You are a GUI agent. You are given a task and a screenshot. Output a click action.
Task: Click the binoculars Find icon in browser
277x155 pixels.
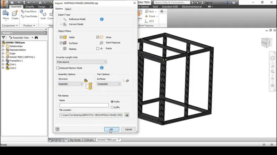coord(36,38)
